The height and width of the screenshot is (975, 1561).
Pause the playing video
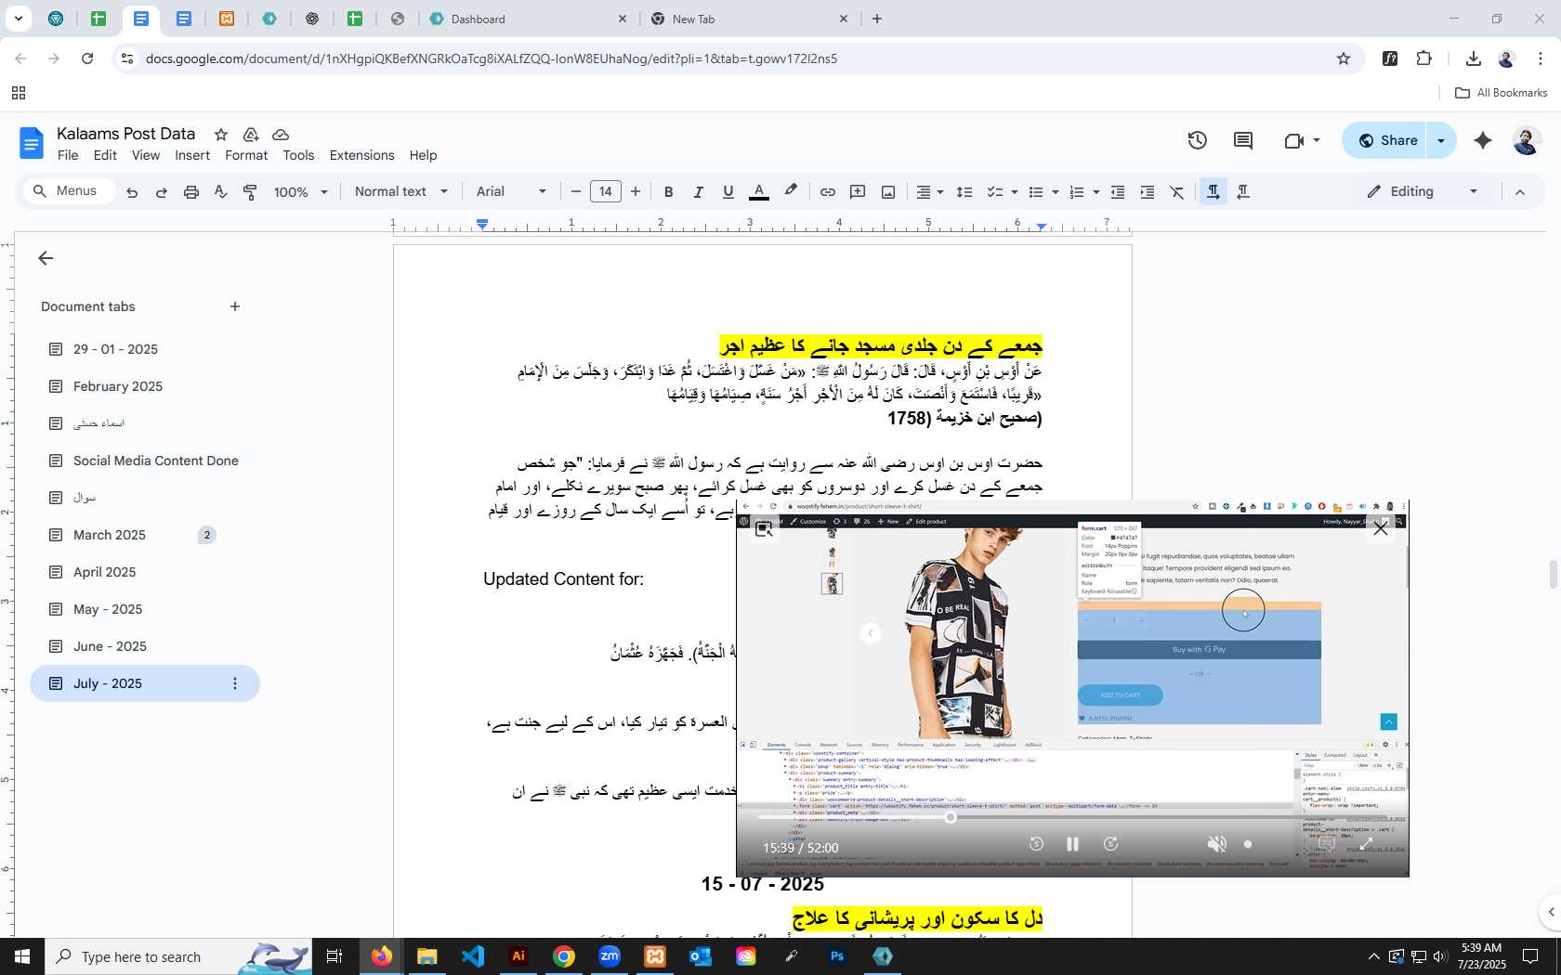pos(1072,844)
